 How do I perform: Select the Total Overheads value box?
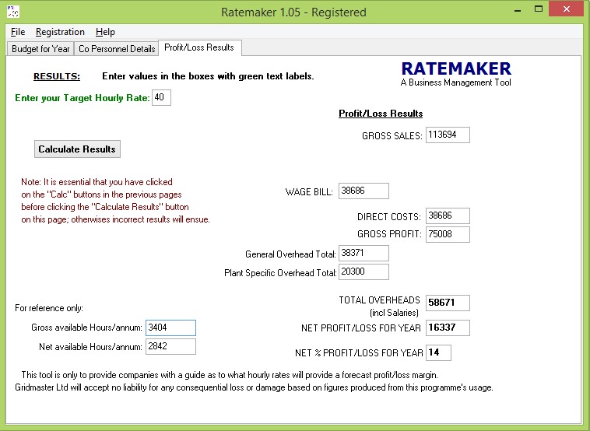tap(448, 303)
